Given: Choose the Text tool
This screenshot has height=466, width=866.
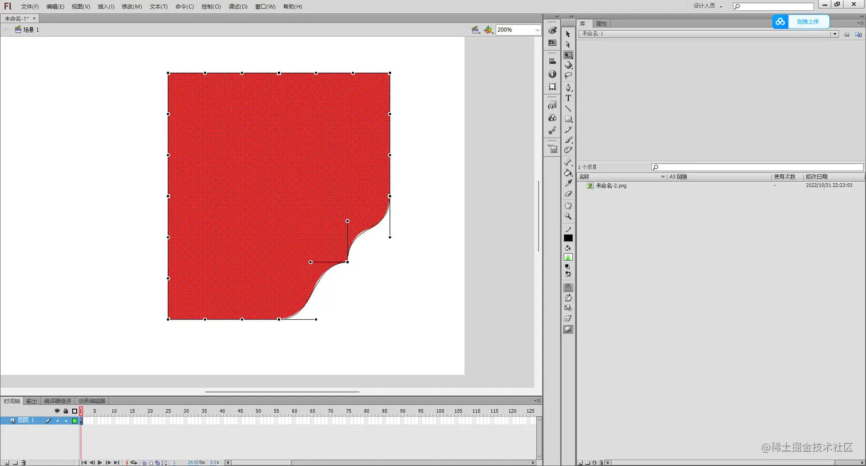Looking at the screenshot, I should [x=568, y=97].
